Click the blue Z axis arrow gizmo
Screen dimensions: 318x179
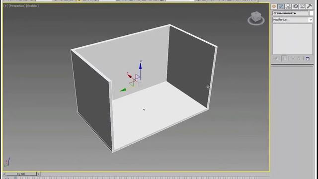point(140,66)
